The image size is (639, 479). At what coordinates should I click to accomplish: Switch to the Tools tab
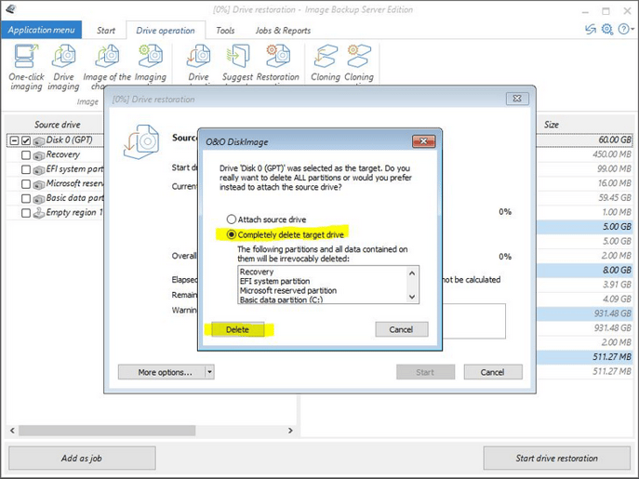pos(225,30)
